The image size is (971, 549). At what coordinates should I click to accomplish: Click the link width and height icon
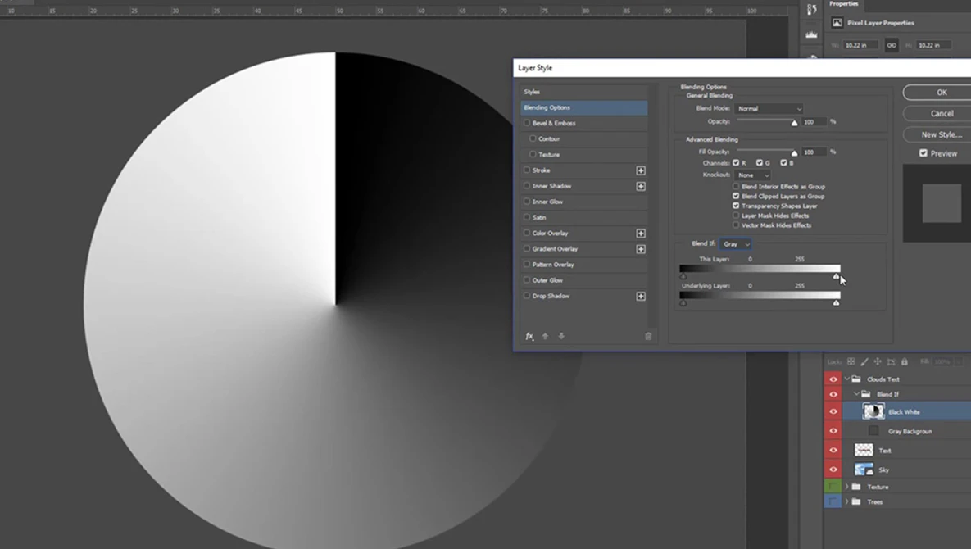[x=892, y=45]
